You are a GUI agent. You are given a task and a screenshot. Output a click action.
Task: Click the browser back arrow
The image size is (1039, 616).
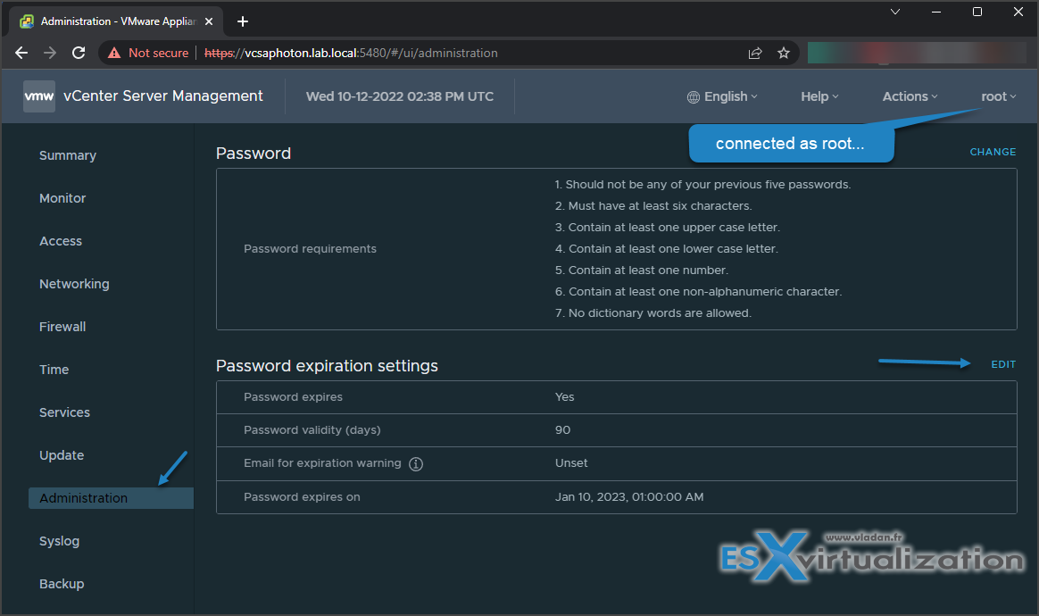21,53
